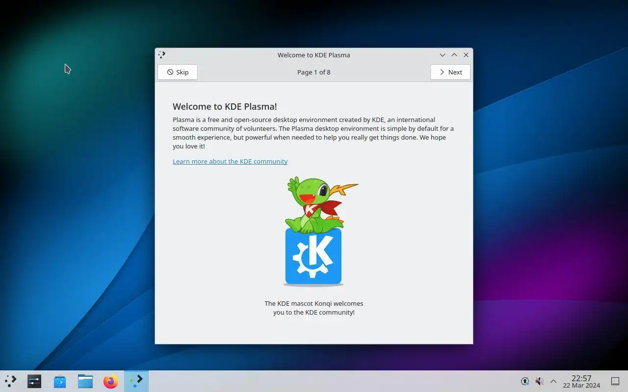This screenshot has height=392, width=628.
Task: Expand hidden system tray icons
Action: tap(553, 381)
